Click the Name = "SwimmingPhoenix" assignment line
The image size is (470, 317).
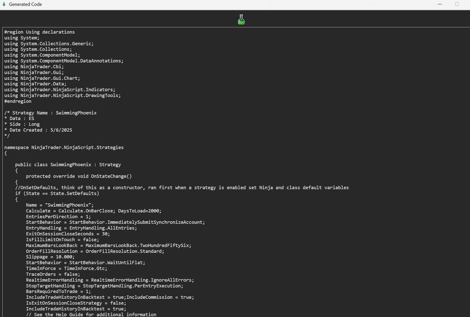[60, 205]
